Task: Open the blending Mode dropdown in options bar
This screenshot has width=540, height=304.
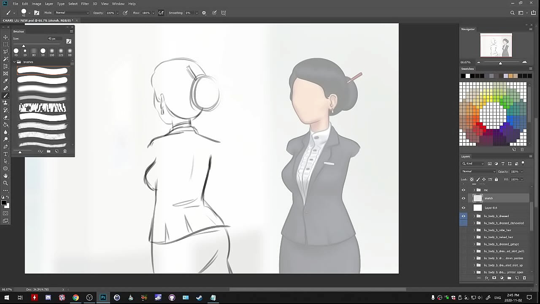Action: 73,13
